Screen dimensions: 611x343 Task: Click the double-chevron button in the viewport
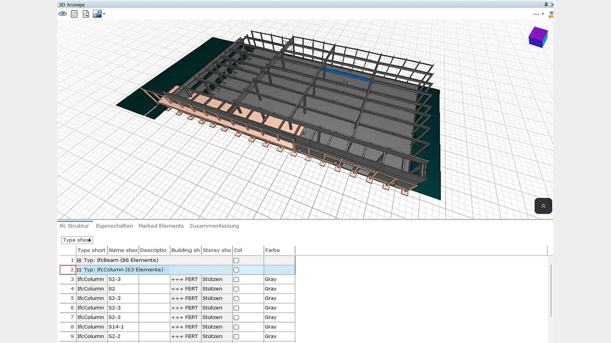[x=543, y=206]
